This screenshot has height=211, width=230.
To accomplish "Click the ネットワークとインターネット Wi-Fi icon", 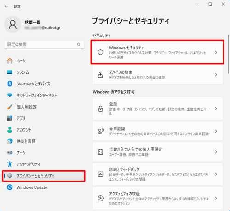I will click(x=10, y=95).
